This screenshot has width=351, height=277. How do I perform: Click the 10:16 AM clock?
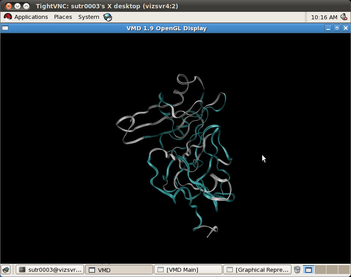pyautogui.click(x=324, y=17)
